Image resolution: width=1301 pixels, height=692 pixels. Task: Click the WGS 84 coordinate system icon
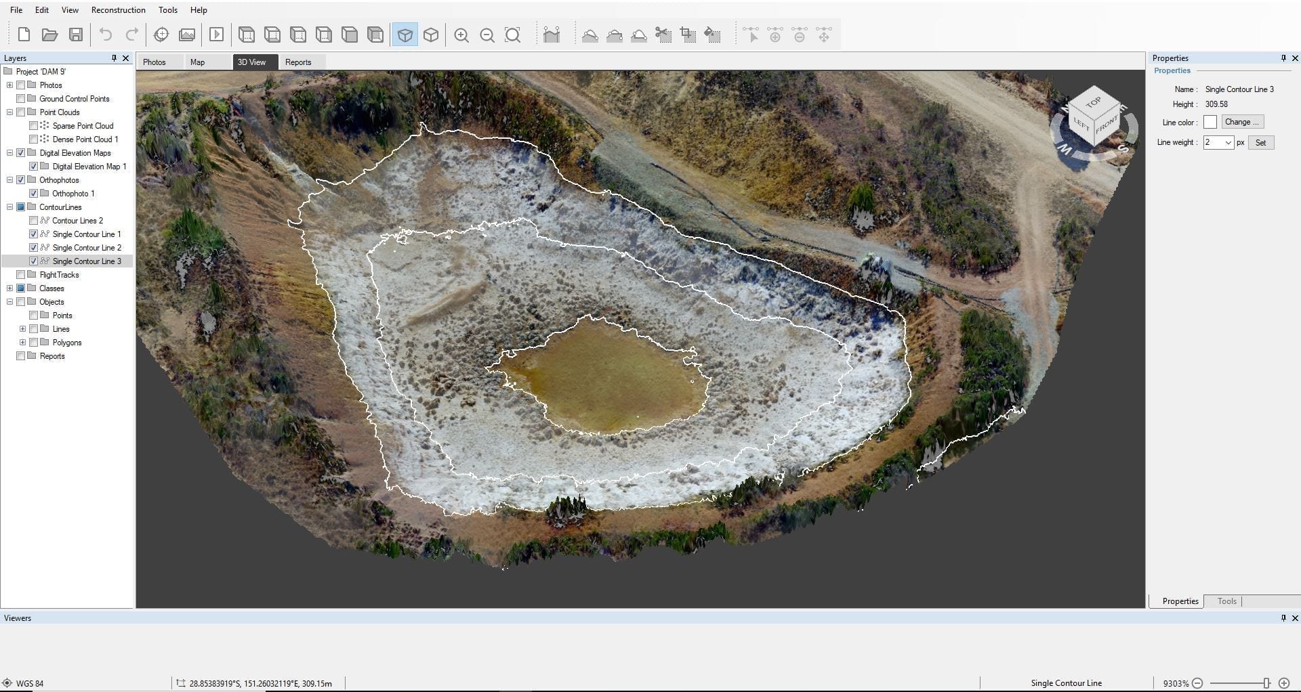(x=7, y=683)
